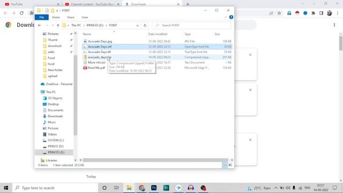Image resolution: width=343 pixels, height=193 pixels.
Task: Open Quick Access Toolbar customize dropdown
Action: [57, 11]
